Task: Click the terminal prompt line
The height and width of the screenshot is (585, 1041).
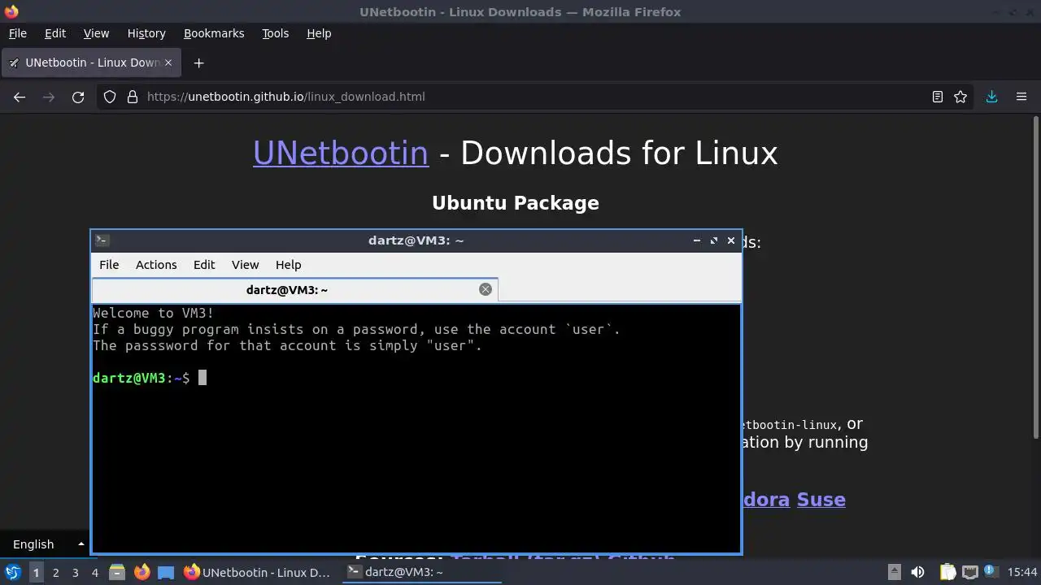Action: pyautogui.click(x=150, y=378)
